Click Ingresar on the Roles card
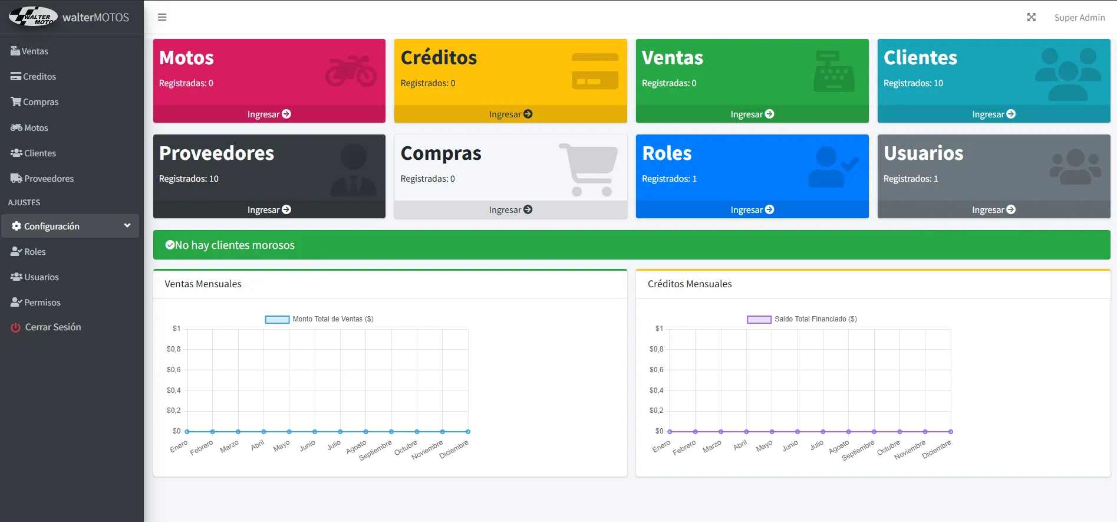Viewport: 1117px width, 522px height. coord(752,209)
